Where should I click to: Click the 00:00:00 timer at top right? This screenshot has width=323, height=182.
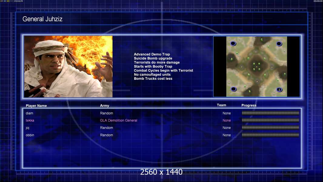click(318, 1)
